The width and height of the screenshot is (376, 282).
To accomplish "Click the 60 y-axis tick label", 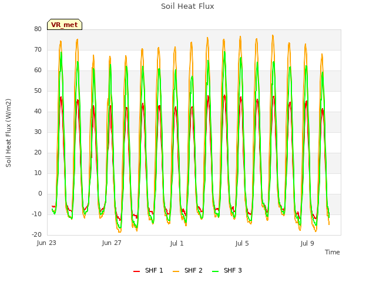I will tap(38, 70).
